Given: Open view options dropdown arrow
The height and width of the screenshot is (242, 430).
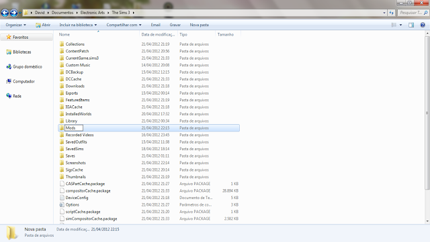Looking at the screenshot, I should (400, 25).
